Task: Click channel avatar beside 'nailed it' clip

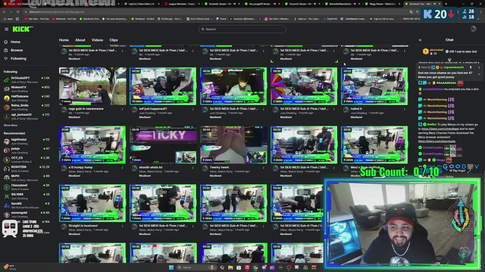Action: tap(346, 110)
